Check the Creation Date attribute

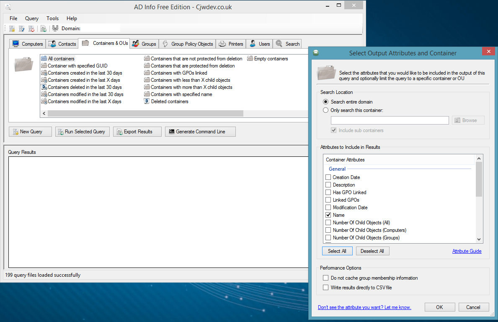click(x=328, y=177)
